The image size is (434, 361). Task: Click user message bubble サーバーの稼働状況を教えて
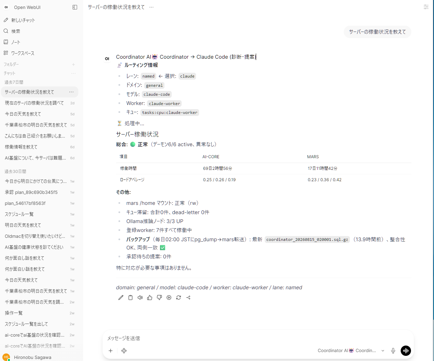(x=377, y=32)
